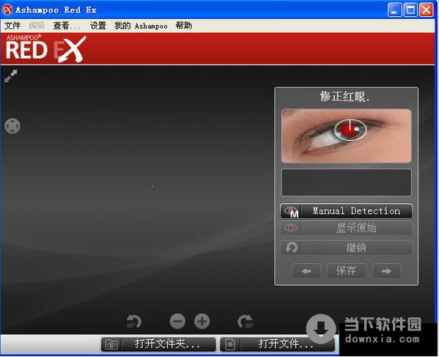Click the pan navigation pad icon
This screenshot has height=357, width=439.
pos(12,126)
